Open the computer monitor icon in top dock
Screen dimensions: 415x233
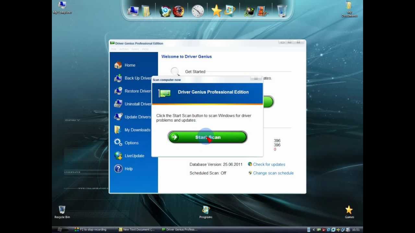pos(133,11)
